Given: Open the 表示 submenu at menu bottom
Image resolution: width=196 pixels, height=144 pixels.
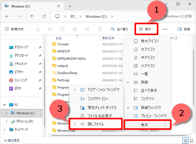Looking at the screenshot, I should click(147, 125).
